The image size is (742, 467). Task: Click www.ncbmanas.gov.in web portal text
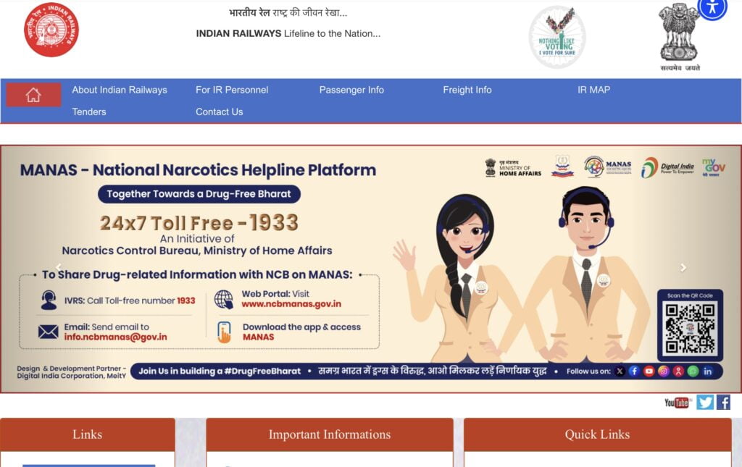pyautogui.click(x=291, y=304)
